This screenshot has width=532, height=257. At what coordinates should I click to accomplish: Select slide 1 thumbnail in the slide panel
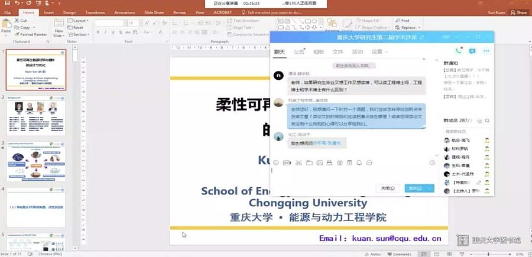click(36, 70)
